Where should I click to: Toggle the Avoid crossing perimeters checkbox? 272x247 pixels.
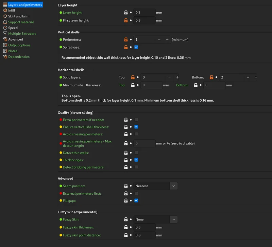tap(136, 134)
